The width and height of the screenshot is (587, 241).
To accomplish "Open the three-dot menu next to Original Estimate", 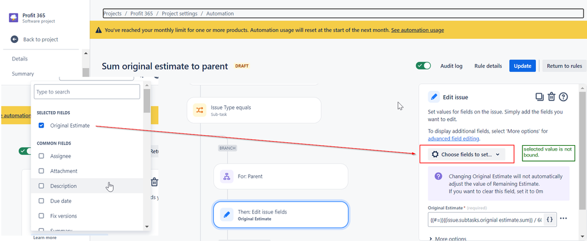I will click(x=563, y=219).
